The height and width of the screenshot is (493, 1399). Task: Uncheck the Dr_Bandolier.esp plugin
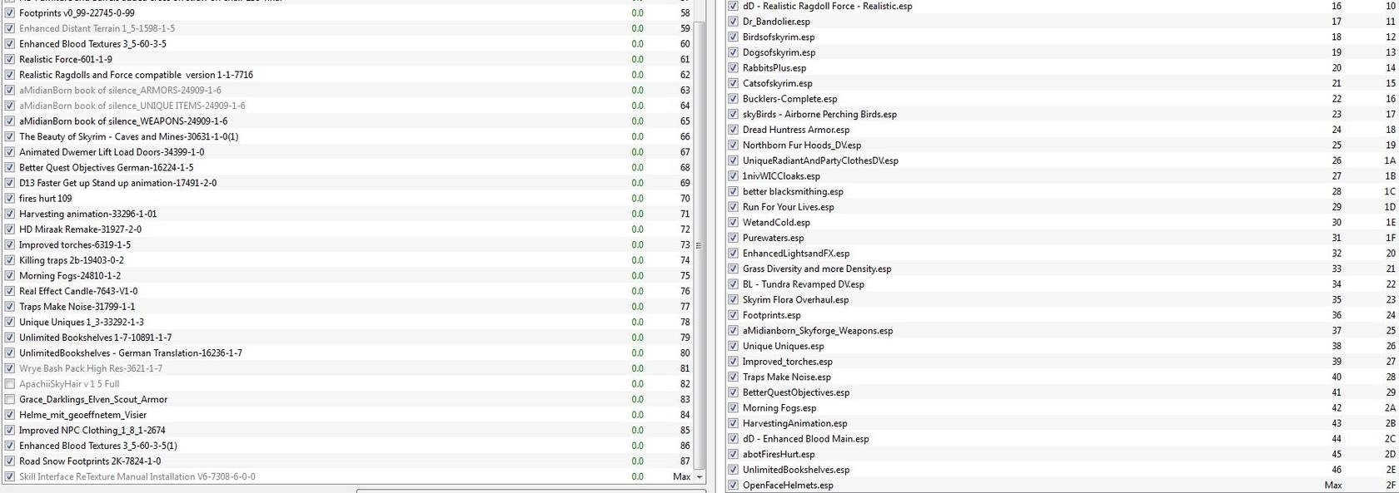coord(734,22)
